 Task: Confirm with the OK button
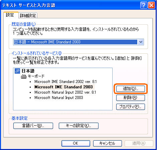(x=76, y=143)
